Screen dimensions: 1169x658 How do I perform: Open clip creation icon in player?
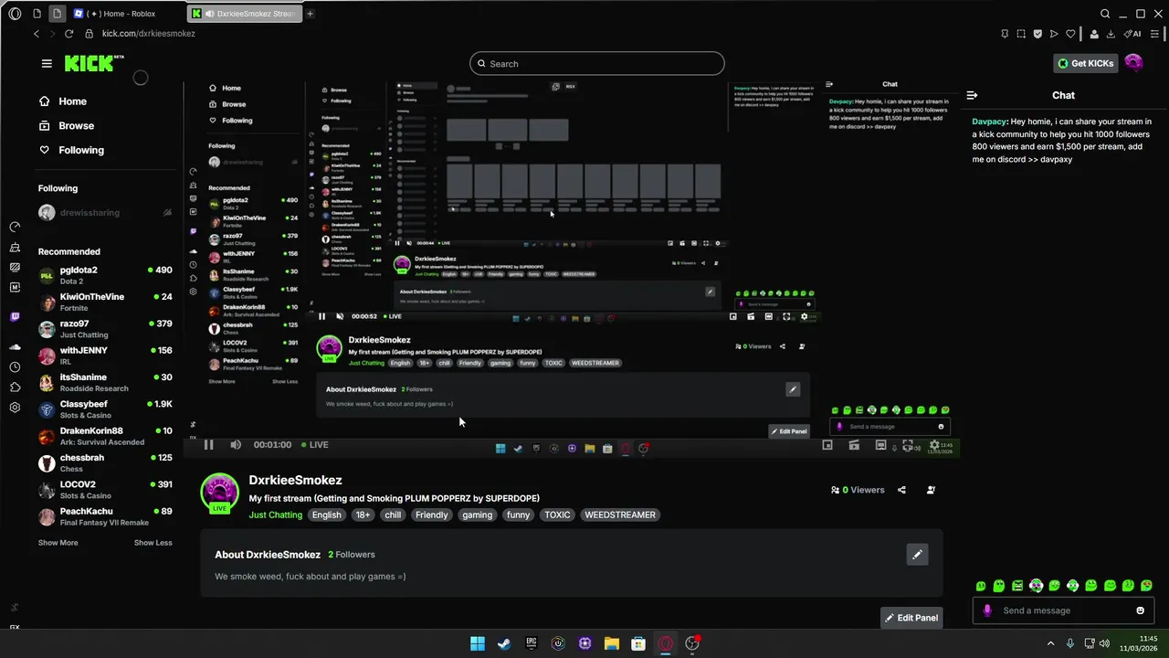854,445
